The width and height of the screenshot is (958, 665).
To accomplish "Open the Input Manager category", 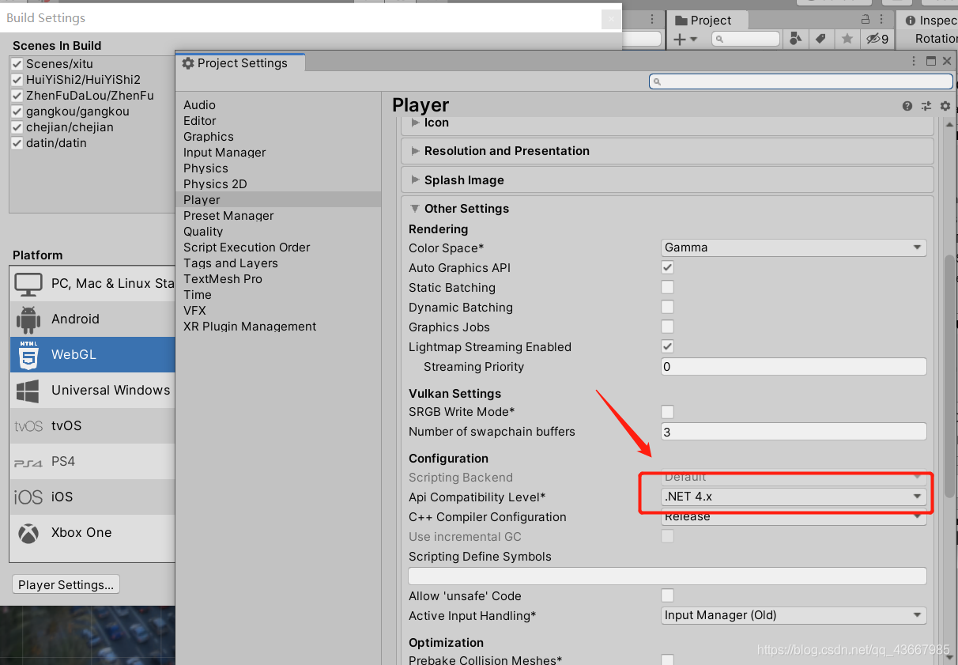I will coord(278,153).
